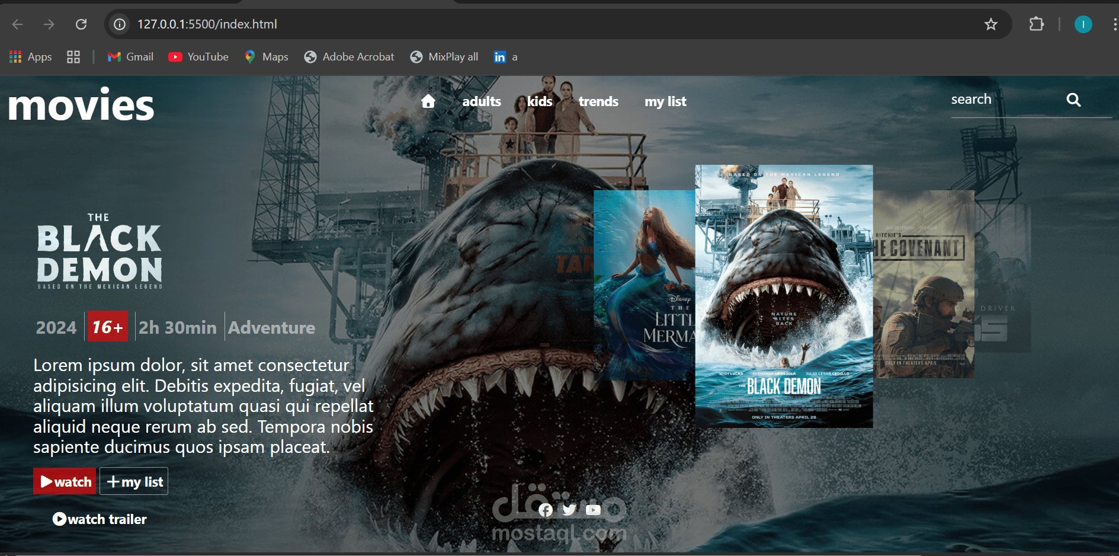Add movie with + my list button

134,481
